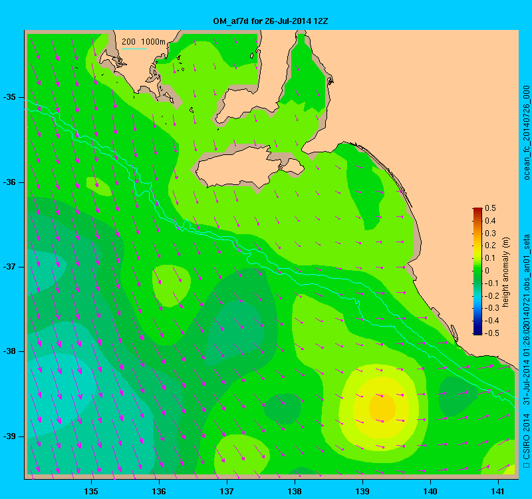Click the 0.3 value on the color scale
The height and width of the screenshot is (499, 532).
tap(491, 234)
